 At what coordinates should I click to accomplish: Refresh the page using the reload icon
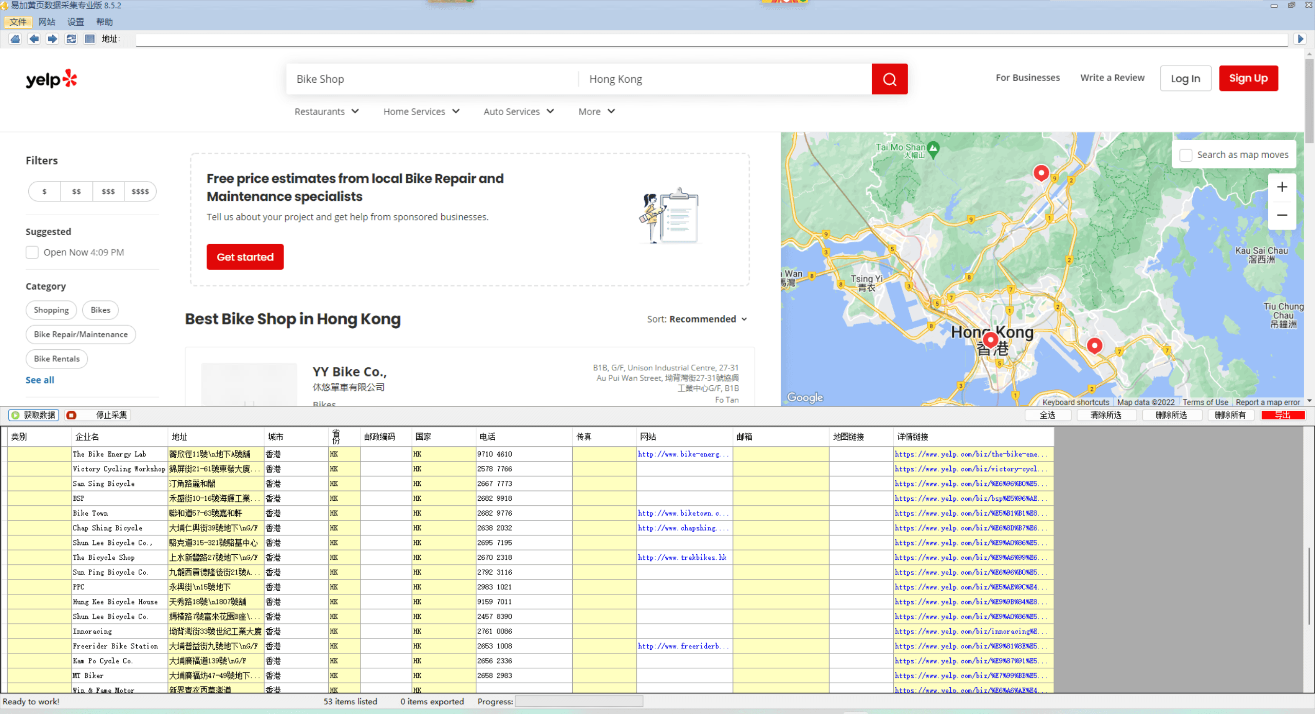(71, 39)
